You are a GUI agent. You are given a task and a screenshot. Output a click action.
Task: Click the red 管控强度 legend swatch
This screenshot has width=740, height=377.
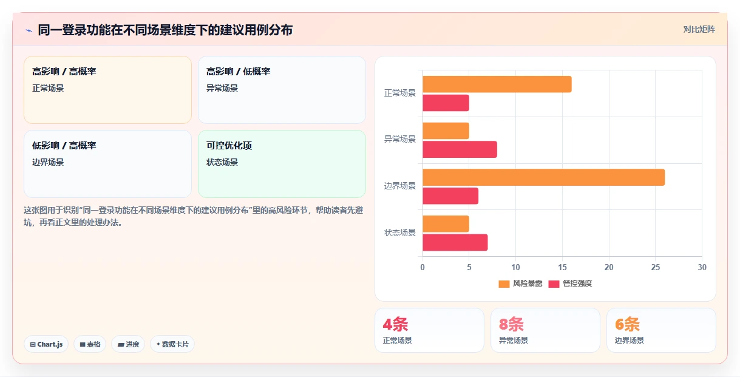[x=554, y=284]
